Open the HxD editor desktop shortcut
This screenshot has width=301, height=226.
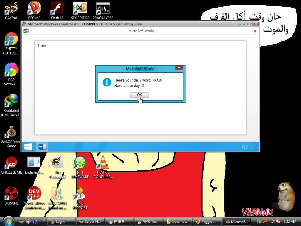point(80,11)
